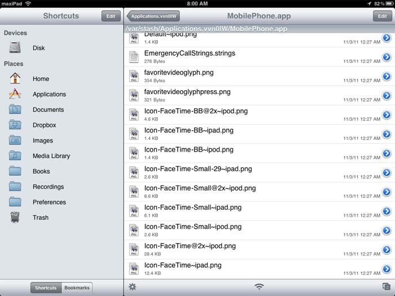
Task: Go back to Applications.vvn0IW folder
Action: [153, 16]
